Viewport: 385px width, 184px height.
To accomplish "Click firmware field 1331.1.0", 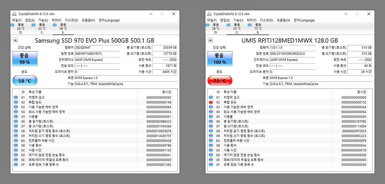I will [292, 48].
